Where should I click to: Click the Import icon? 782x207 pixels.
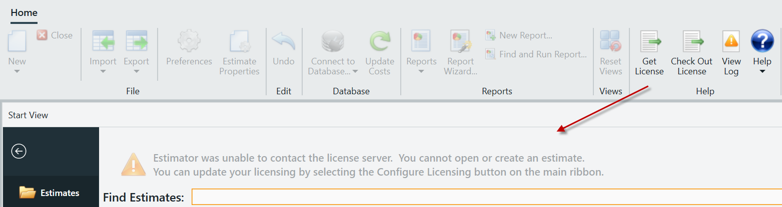point(103,41)
